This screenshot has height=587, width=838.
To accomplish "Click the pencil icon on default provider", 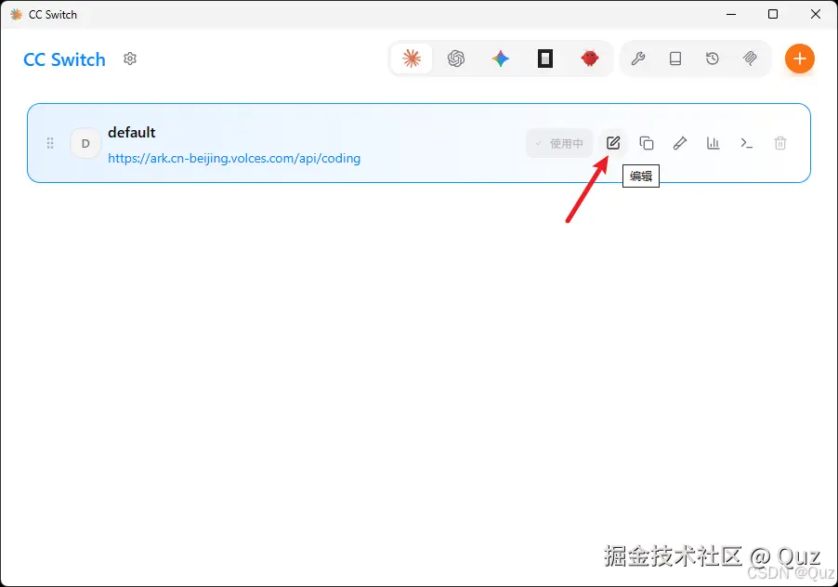I will [x=680, y=143].
